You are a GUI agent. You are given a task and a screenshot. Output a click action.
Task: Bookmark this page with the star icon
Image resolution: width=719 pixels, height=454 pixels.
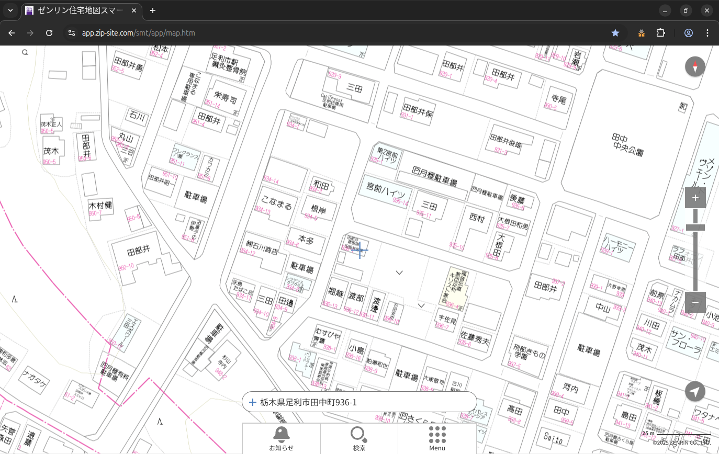coord(615,33)
